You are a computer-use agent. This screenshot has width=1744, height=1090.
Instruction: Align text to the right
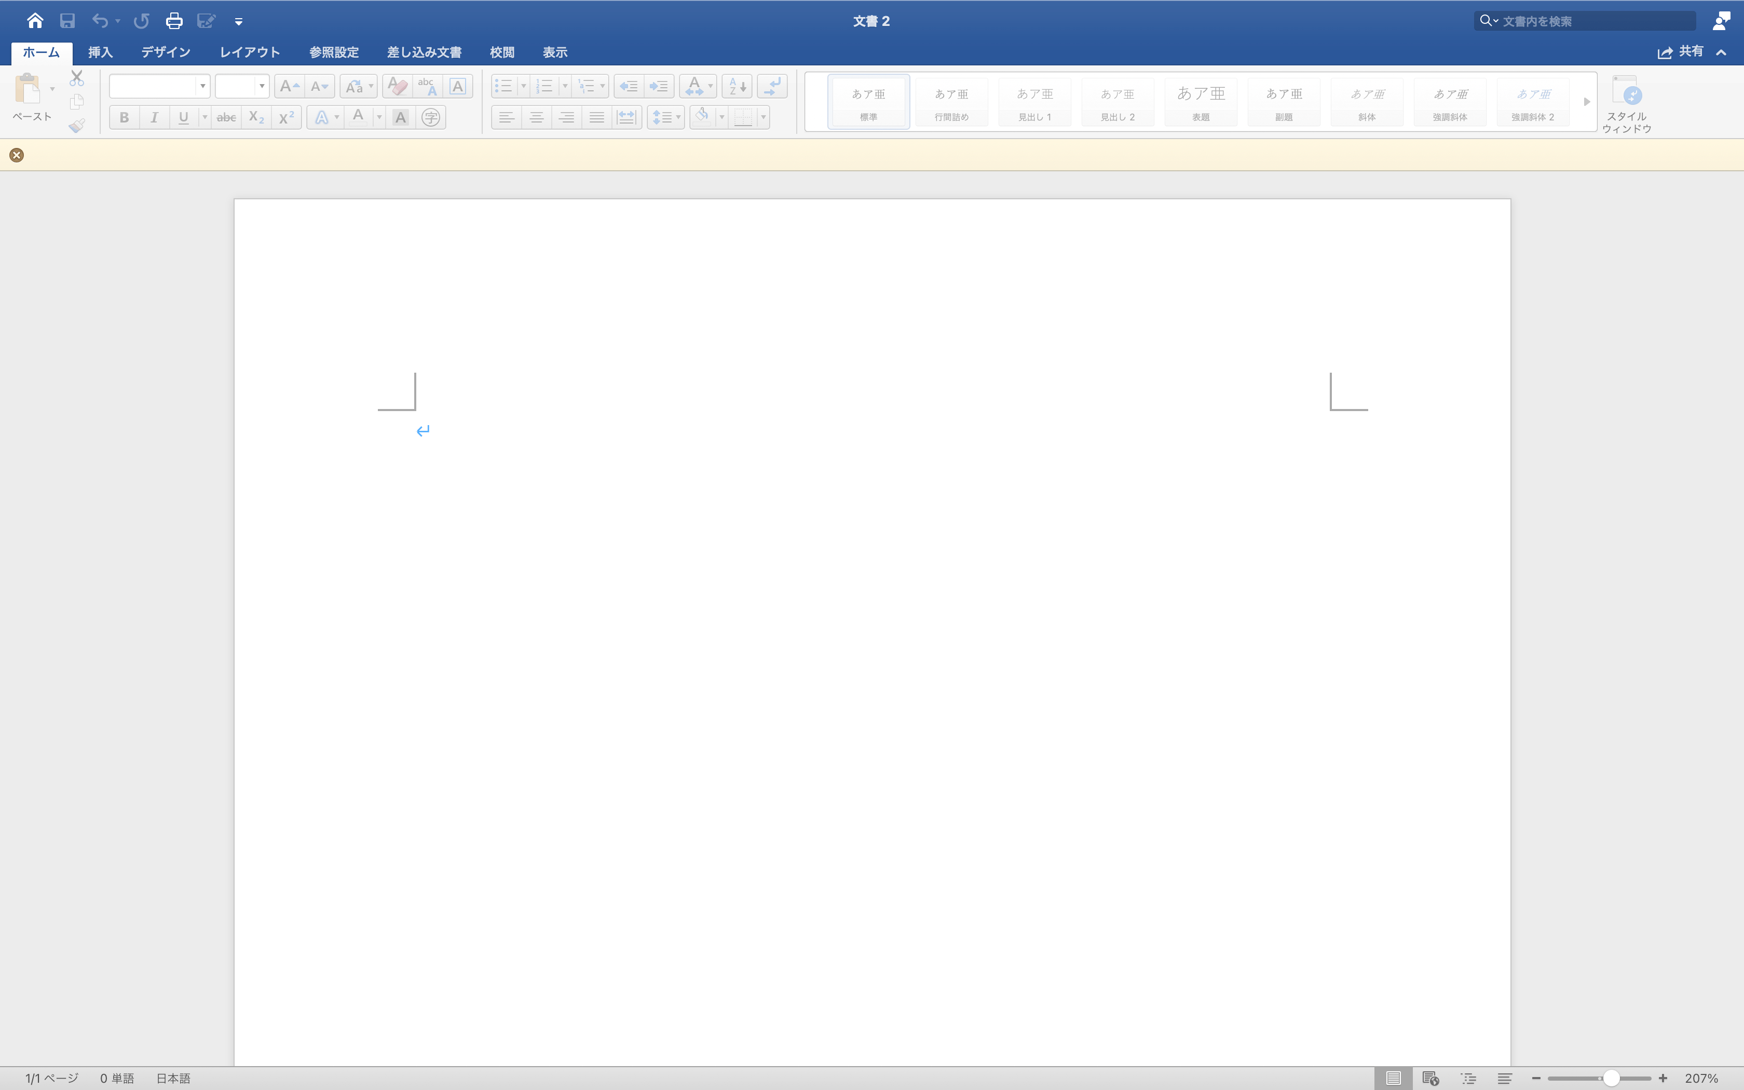point(566,117)
